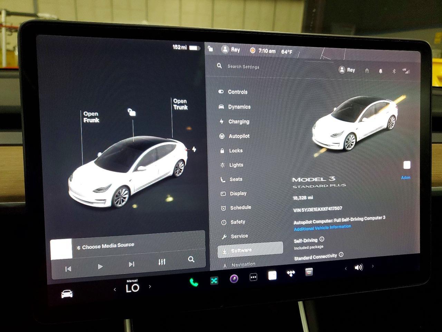Tap the Model 3 car image in settings
442x332 pixels.
pos(356,124)
